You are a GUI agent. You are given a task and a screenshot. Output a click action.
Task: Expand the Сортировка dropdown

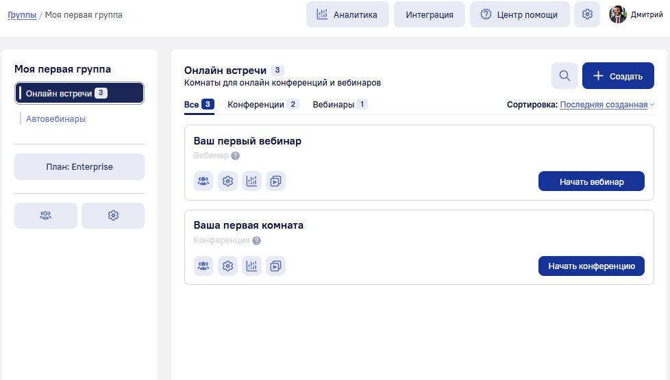click(607, 105)
